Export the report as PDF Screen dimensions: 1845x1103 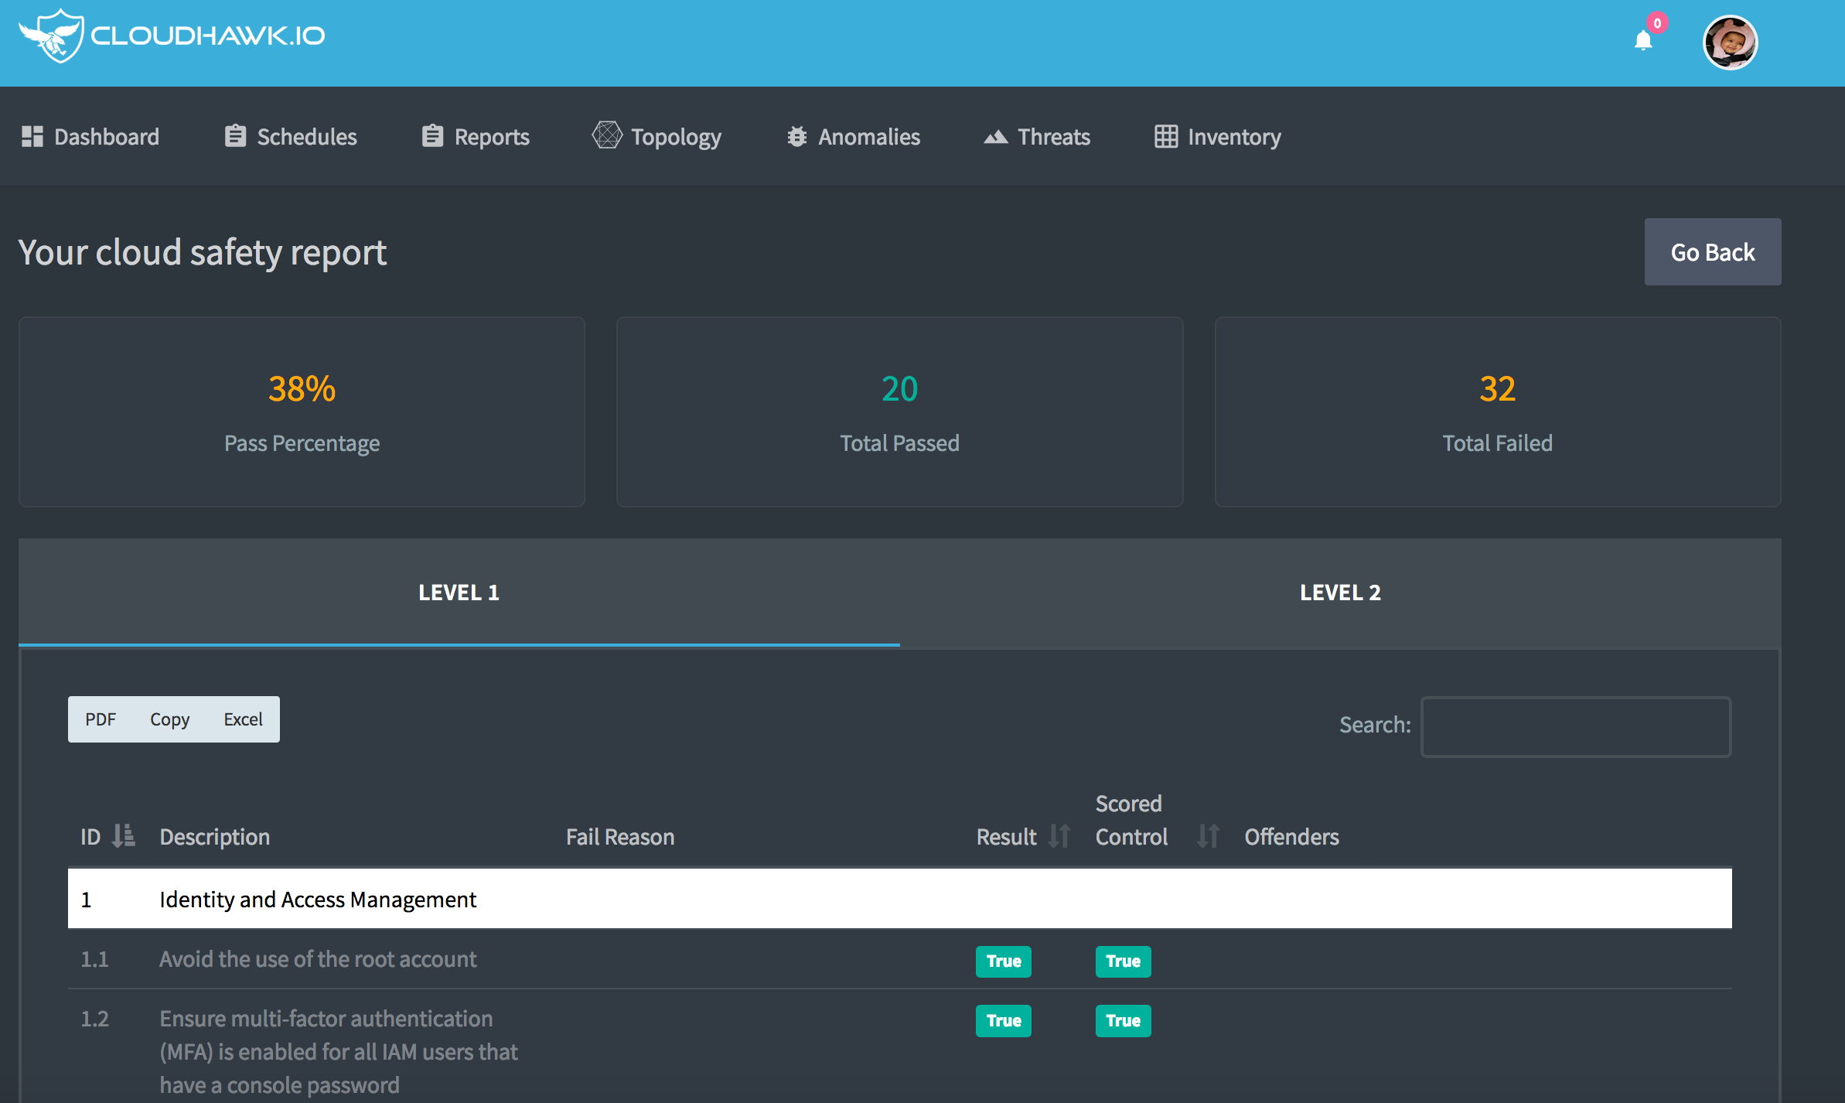click(x=101, y=719)
